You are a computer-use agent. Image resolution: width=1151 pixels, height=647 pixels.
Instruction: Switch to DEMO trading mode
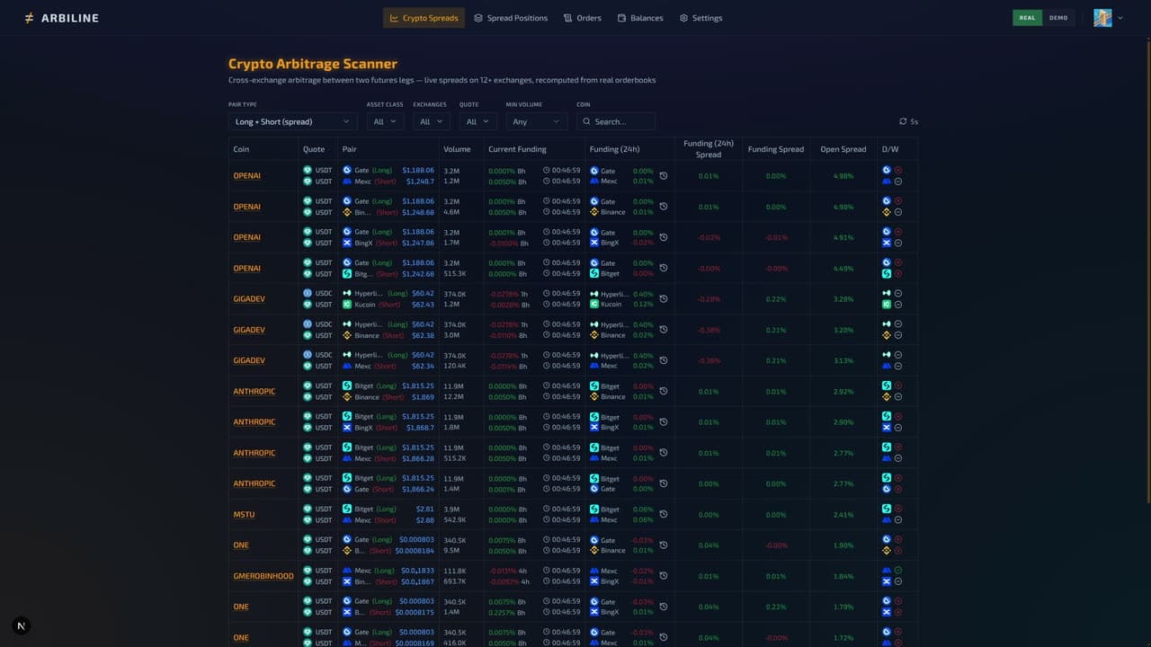[x=1058, y=18]
